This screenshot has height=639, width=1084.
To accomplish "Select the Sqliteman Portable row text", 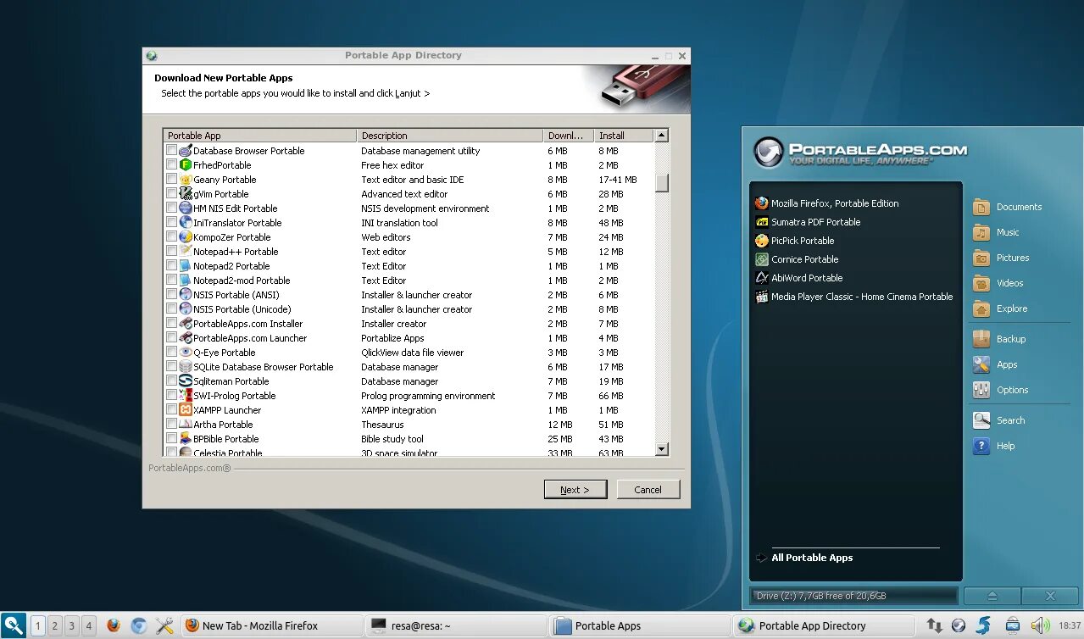I will click(231, 381).
